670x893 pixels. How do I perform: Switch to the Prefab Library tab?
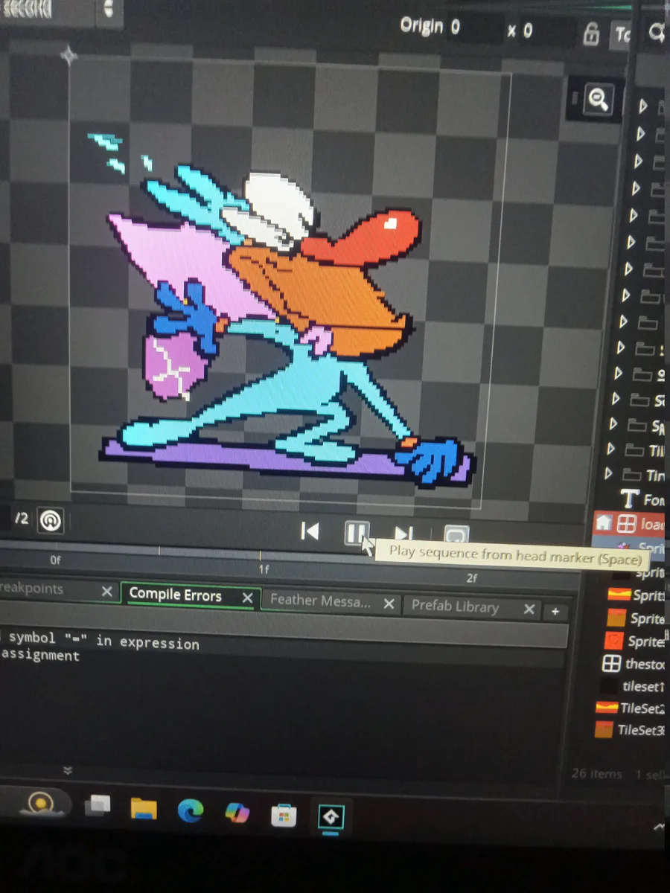click(455, 606)
